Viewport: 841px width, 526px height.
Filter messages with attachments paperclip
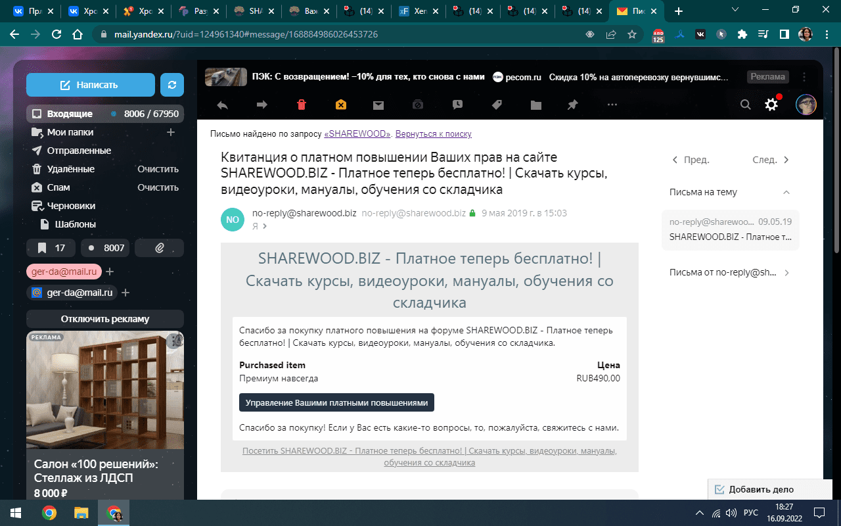tap(159, 248)
